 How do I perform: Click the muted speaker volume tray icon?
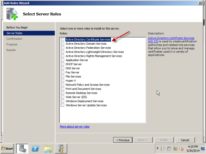181,149
